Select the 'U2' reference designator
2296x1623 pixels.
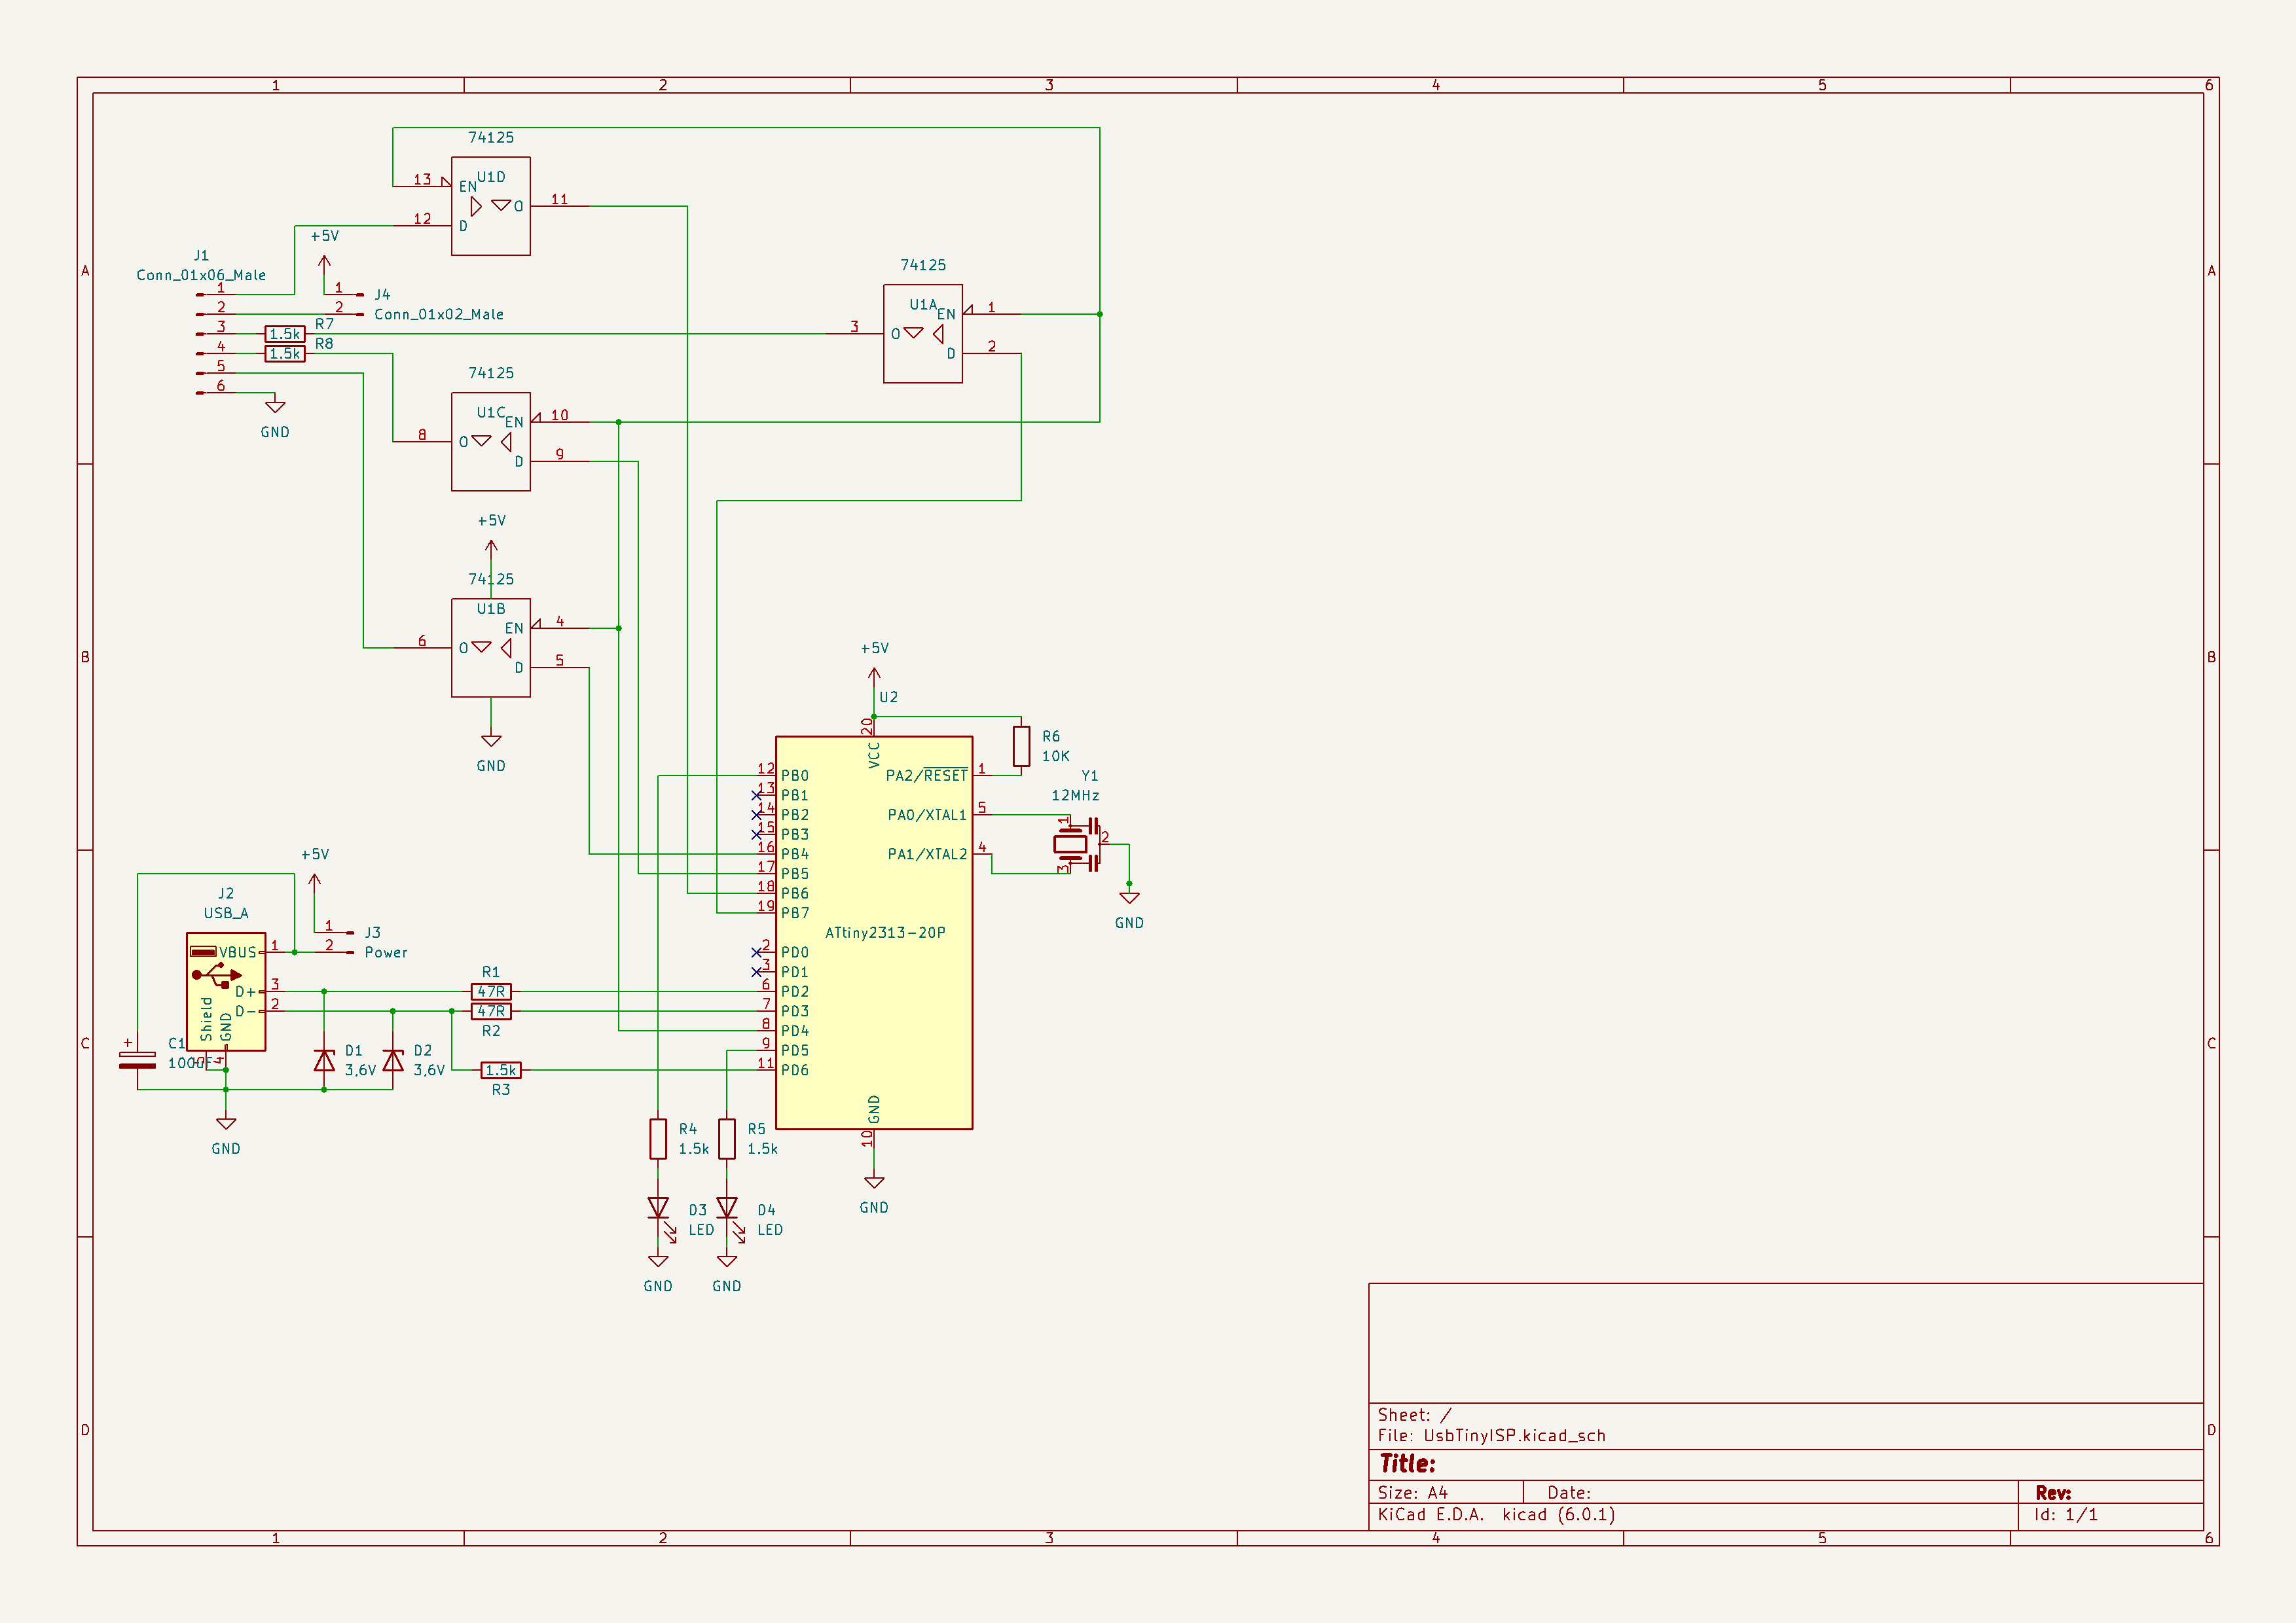click(x=889, y=696)
